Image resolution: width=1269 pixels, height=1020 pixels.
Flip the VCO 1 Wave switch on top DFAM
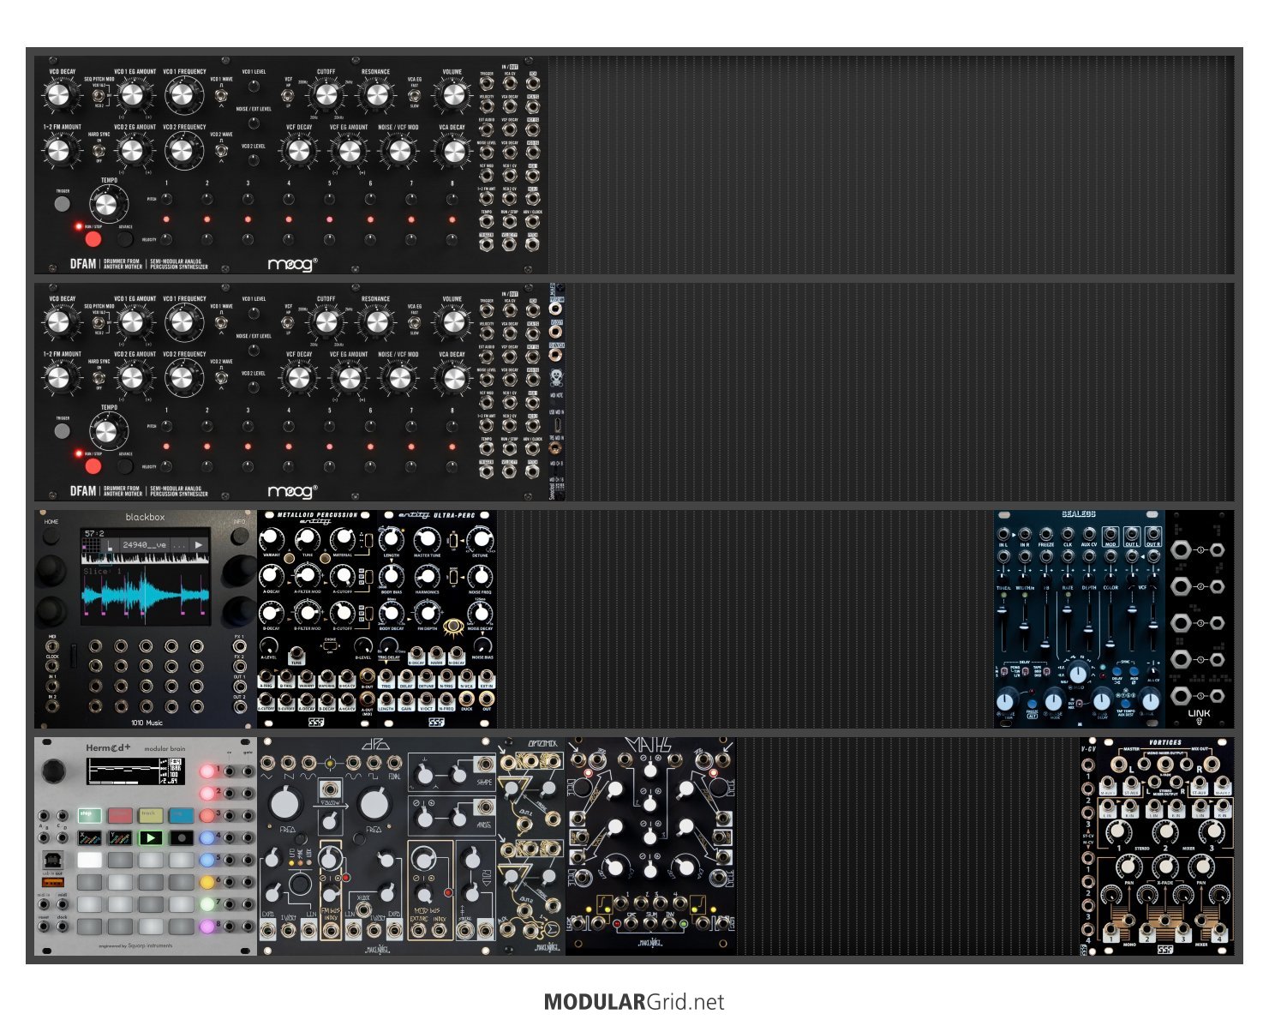point(221,96)
